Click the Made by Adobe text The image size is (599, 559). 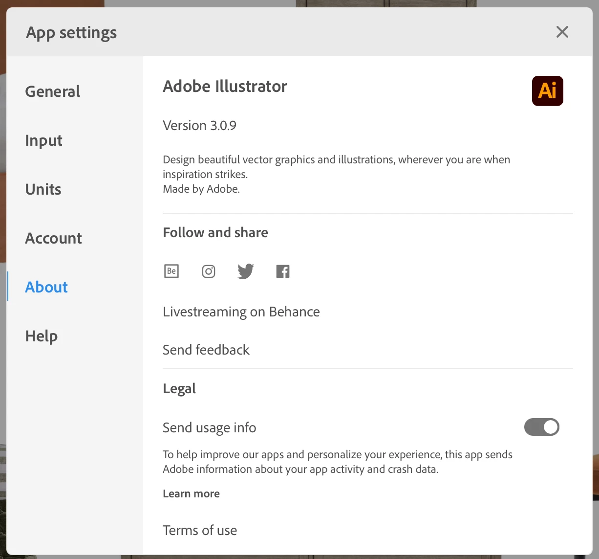201,189
